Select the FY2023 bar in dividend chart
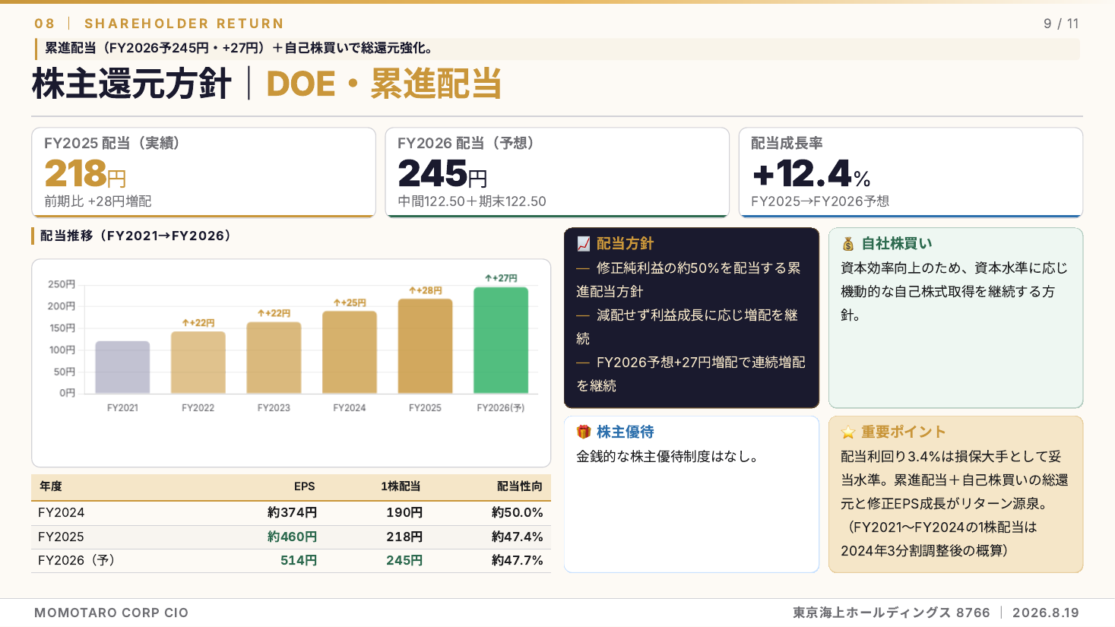The width and height of the screenshot is (1115, 627). [274, 358]
